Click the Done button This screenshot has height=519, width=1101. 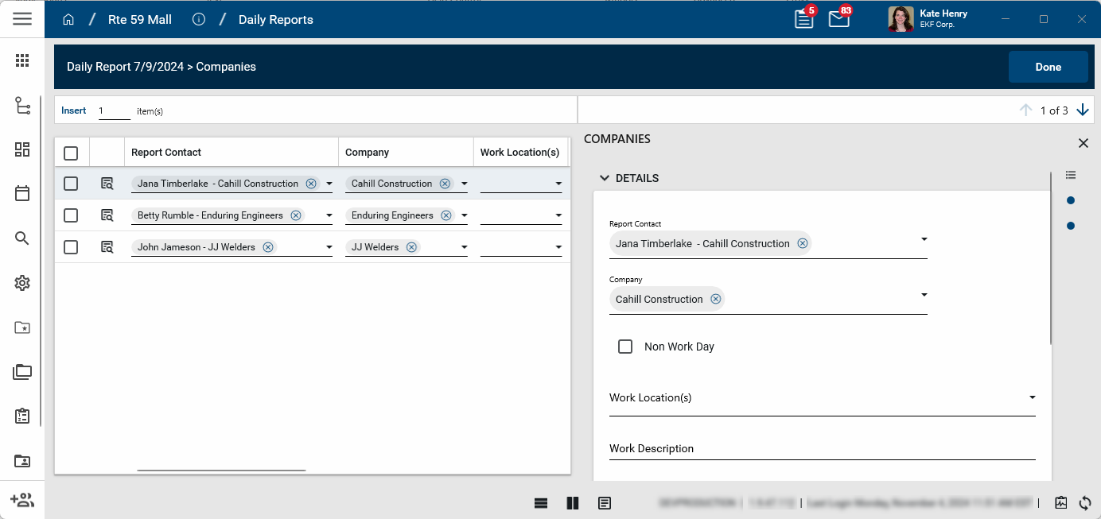coord(1048,67)
